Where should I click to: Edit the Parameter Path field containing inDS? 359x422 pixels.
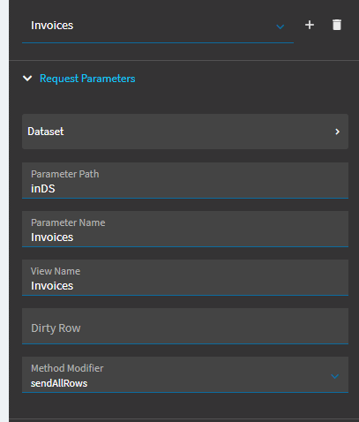point(185,180)
